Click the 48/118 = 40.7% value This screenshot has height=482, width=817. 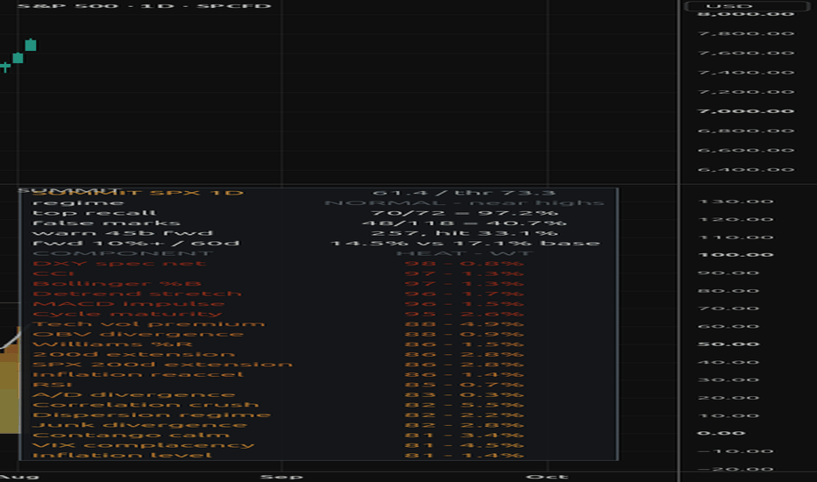click(x=465, y=223)
